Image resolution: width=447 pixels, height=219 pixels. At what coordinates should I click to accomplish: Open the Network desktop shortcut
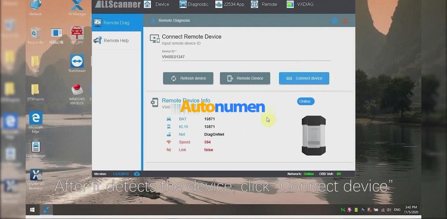(x=36, y=8)
